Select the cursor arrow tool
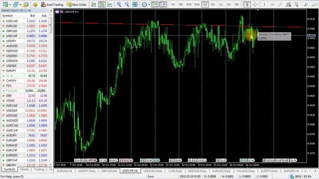 coord(247,4)
